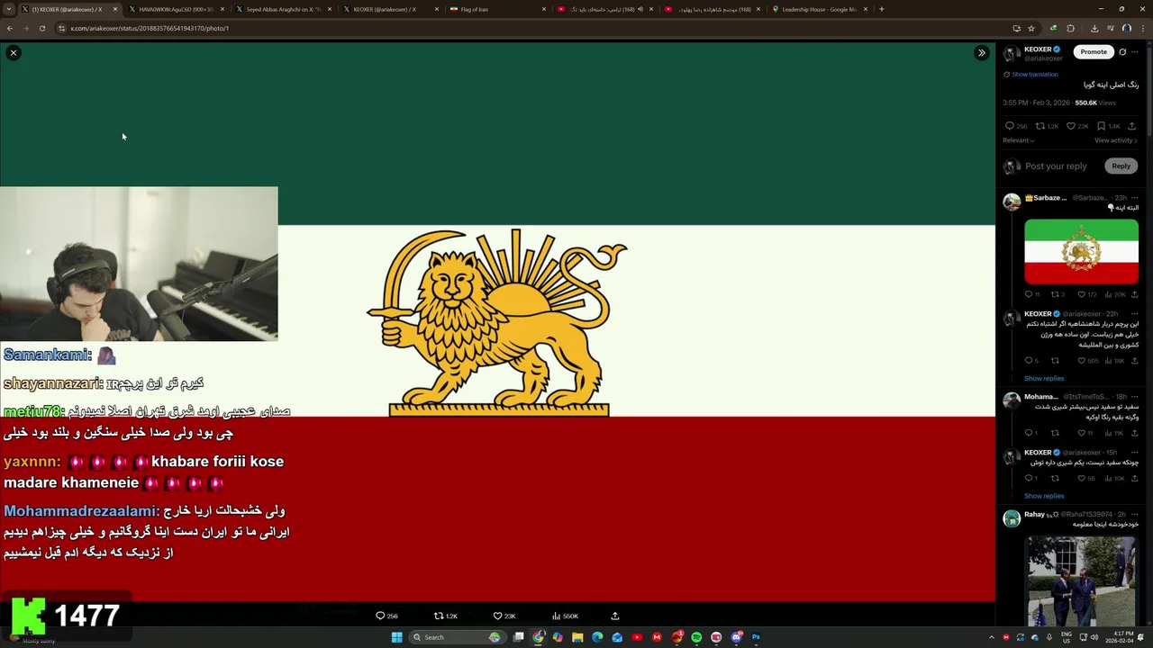Open Spotify from the taskbar
This screenshot has height=648, width=1153.
696,637
